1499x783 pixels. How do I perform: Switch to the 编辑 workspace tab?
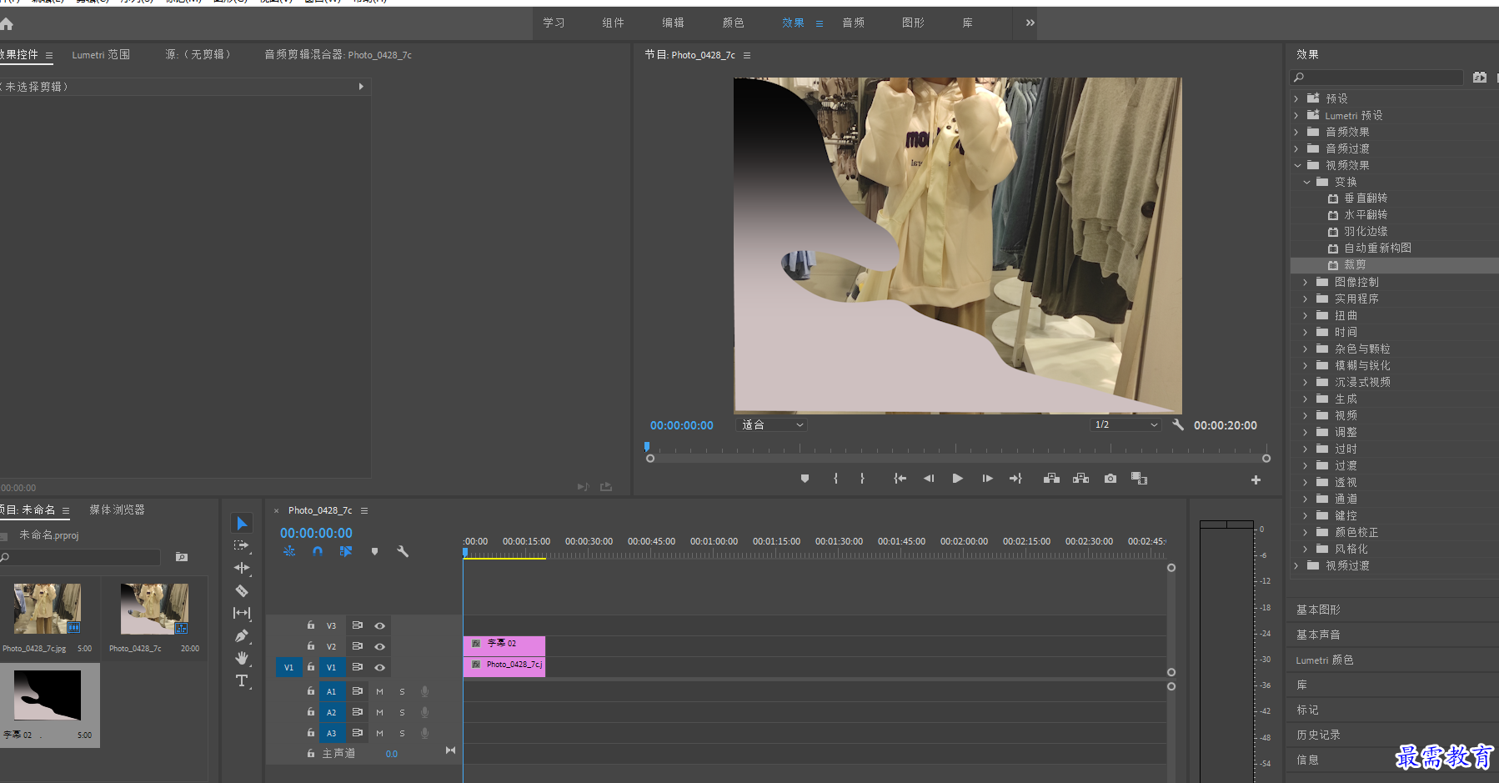click(673, 23)
